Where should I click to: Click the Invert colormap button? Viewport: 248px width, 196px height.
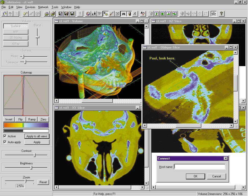pos(9,119)
